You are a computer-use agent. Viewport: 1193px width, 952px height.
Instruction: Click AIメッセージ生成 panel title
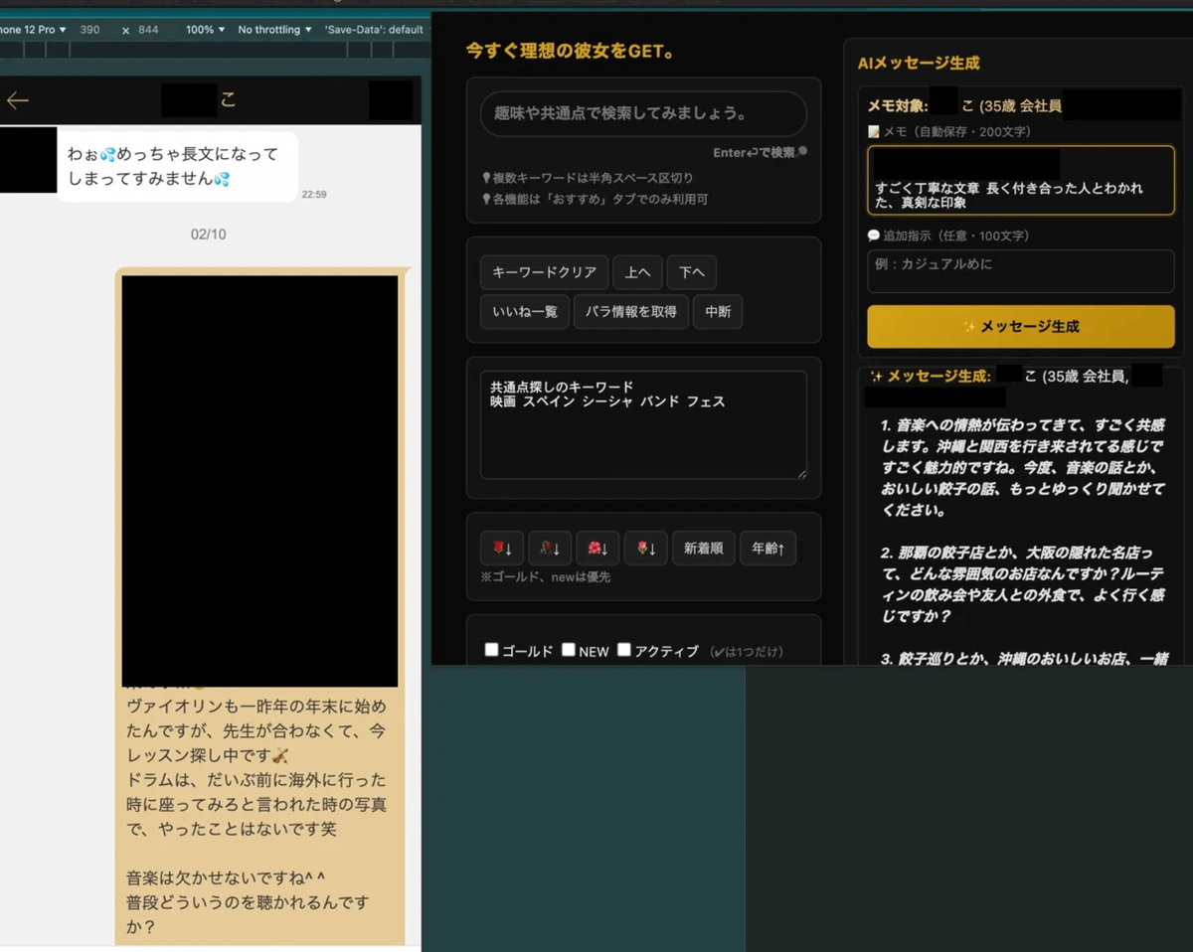[919, 63]
